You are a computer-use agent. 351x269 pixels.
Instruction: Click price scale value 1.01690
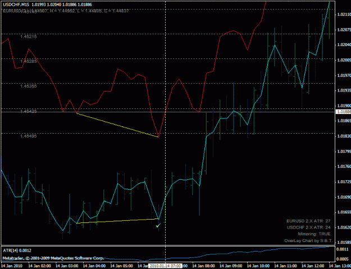[x=344, y=197]
